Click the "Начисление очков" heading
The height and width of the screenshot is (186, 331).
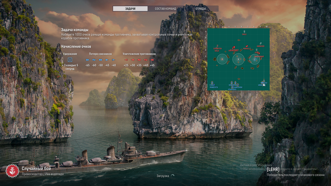coord(76,46)
